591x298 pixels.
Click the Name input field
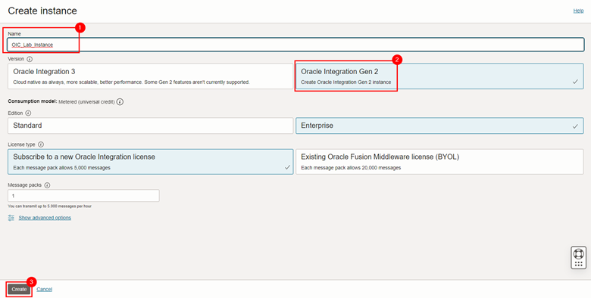(295, 45)
